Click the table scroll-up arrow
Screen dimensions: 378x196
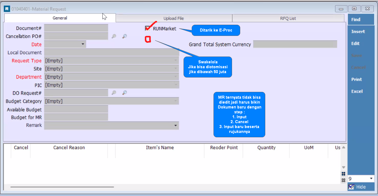[x=343, y=148]
